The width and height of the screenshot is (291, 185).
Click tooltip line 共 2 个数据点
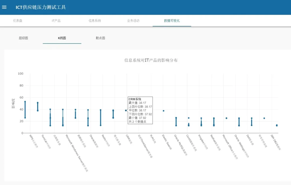137,122
